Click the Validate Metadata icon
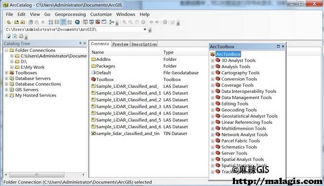This screenshot has width=324, height=186. 8,36
